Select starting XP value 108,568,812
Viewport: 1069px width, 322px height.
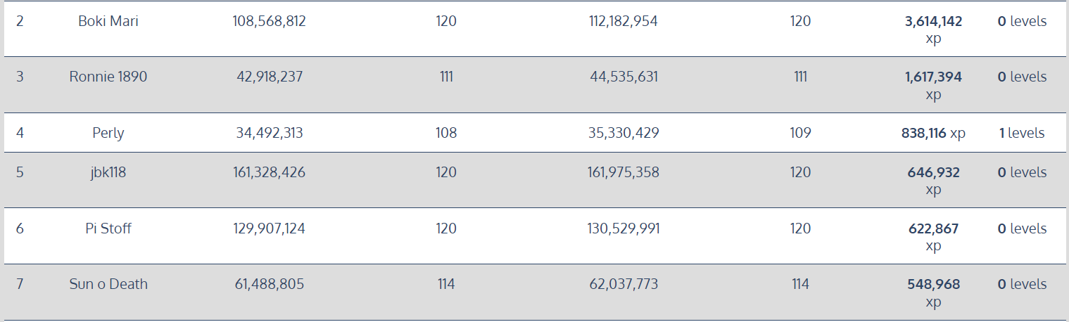click(x=270, y=21)
